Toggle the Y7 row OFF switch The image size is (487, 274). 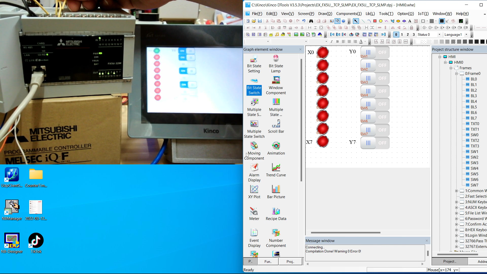tap(375, 143)
